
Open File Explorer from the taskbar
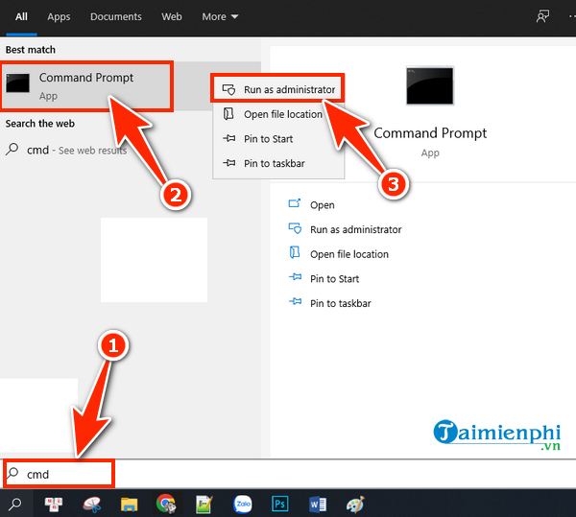[x=129, y=505]
